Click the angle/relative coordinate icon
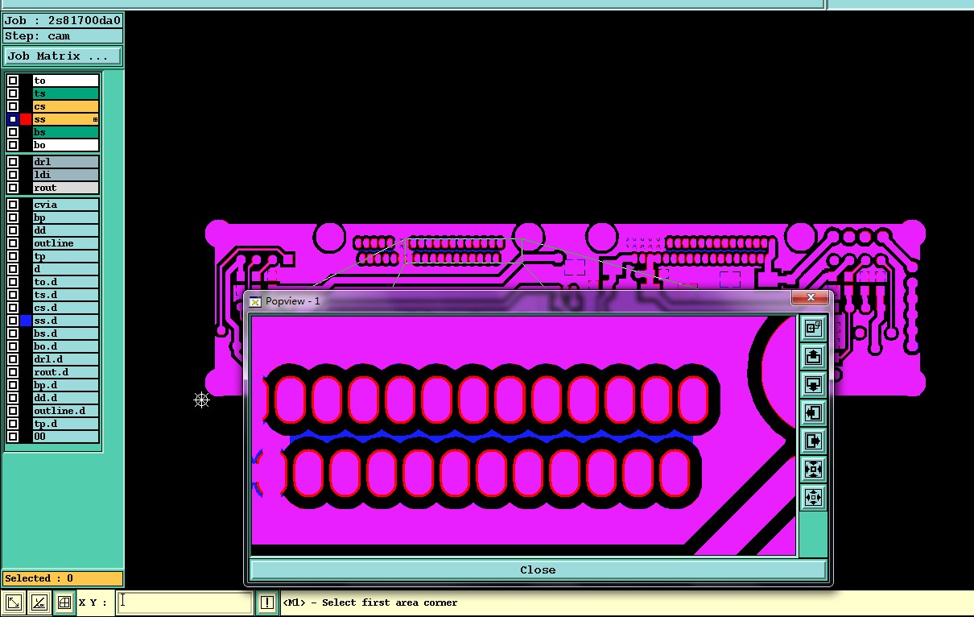 (x=39, y=603)
